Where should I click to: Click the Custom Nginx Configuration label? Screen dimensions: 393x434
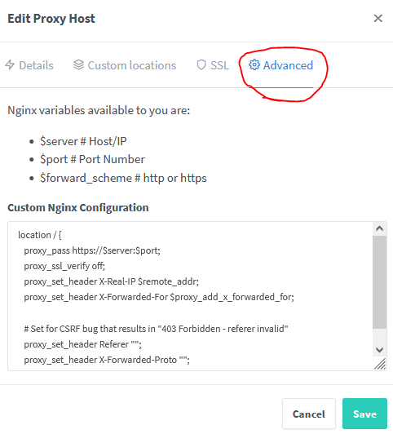click(x=78, y=207)
